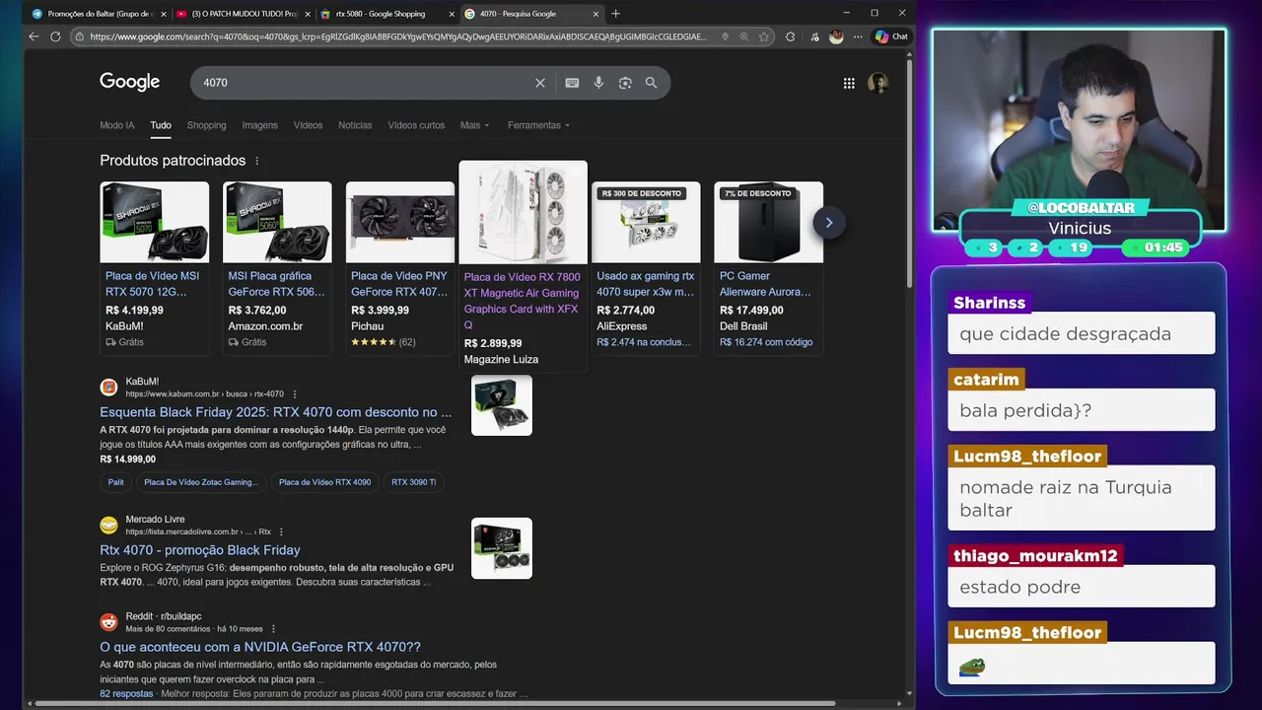The width and height of the screenshot is (1262, 710).
Task: Select the Notícias search tab
Action: pyautogui.click(x=355, y=125)
